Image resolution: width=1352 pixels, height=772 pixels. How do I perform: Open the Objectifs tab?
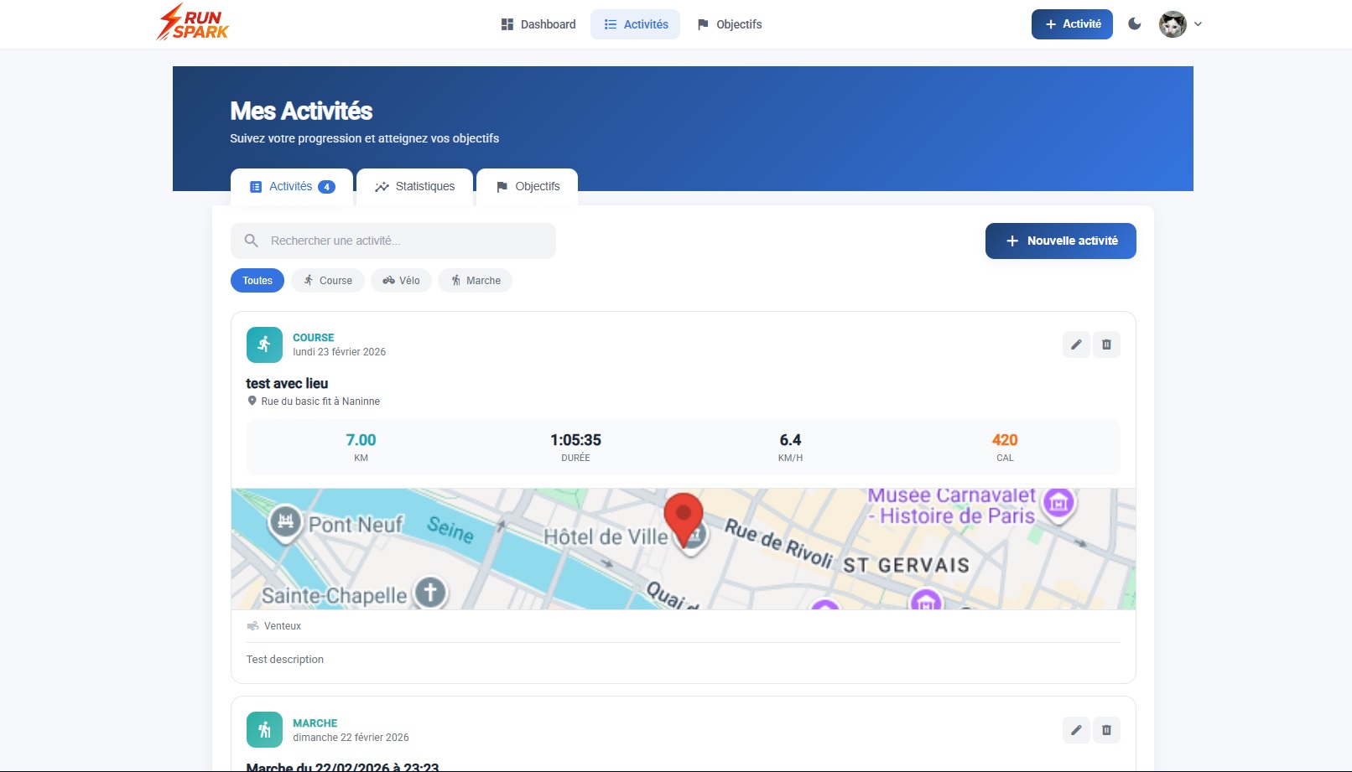click(x=527, y=186)
